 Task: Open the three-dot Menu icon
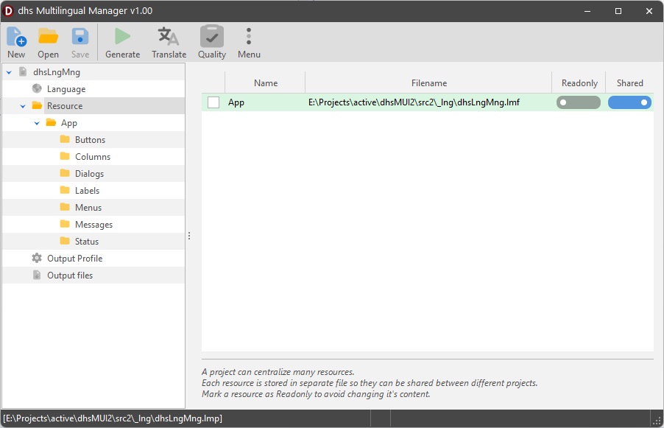[x=249, y=37]
